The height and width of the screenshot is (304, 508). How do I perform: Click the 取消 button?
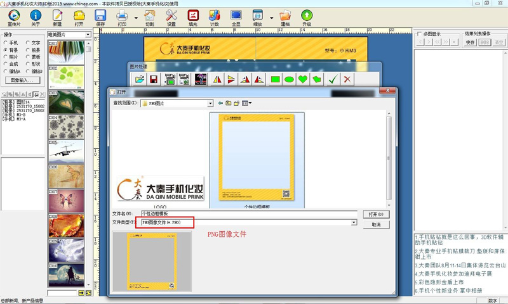376,225
